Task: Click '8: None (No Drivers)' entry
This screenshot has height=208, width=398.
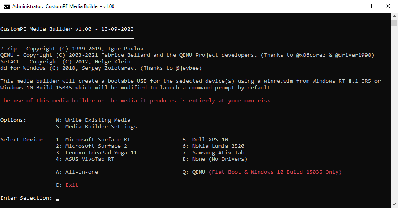Action: [215, 159]
